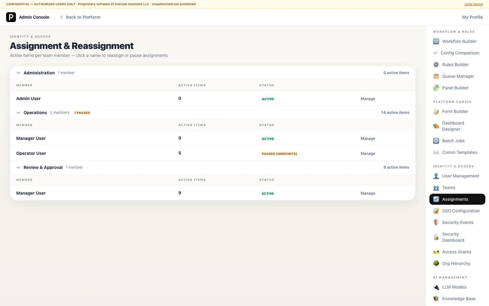Click Manage for Manager User in Operations
Screen dimensions: 489x306
click(368, 139)
